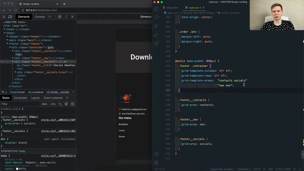Open Source Control in VS Code activity bar
This screenshot has width=304, height=171.
tap(156, 26)
